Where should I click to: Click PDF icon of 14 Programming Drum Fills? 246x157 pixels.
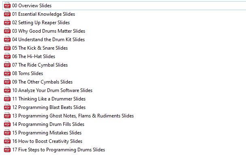pyautogui.click(x=7, y=124)
